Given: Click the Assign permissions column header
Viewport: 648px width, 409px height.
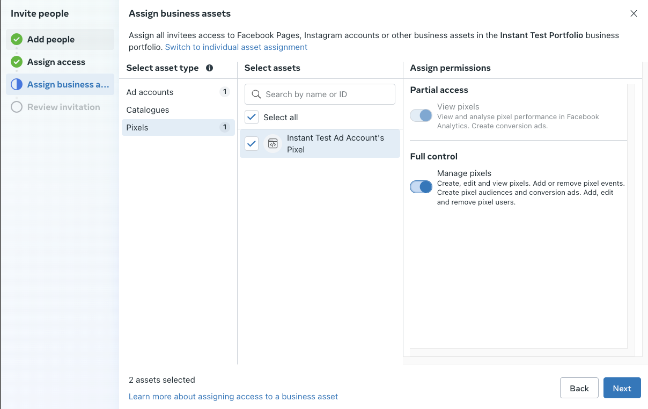Looking at the screenshot, I should click(x=451, y=68).
